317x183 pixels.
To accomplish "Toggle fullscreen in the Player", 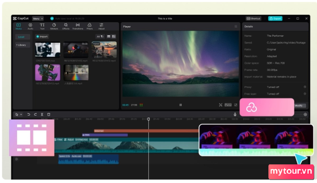I will pos(236,104).
